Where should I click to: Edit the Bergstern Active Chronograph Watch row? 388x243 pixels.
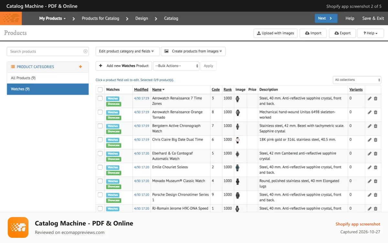click(x=370, y=126)
